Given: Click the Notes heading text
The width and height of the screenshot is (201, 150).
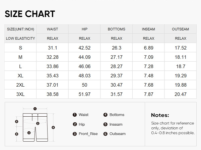Looking at the screenshot, I should (160, 115).
